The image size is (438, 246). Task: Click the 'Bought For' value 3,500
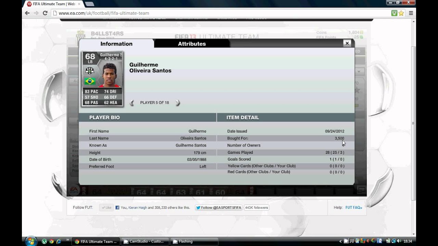coord(339,138)
